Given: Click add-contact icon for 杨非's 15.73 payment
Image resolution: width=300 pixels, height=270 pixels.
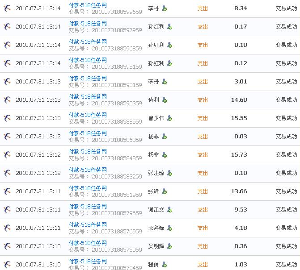Looking at the screenshot, I should [x=164, y=155].
